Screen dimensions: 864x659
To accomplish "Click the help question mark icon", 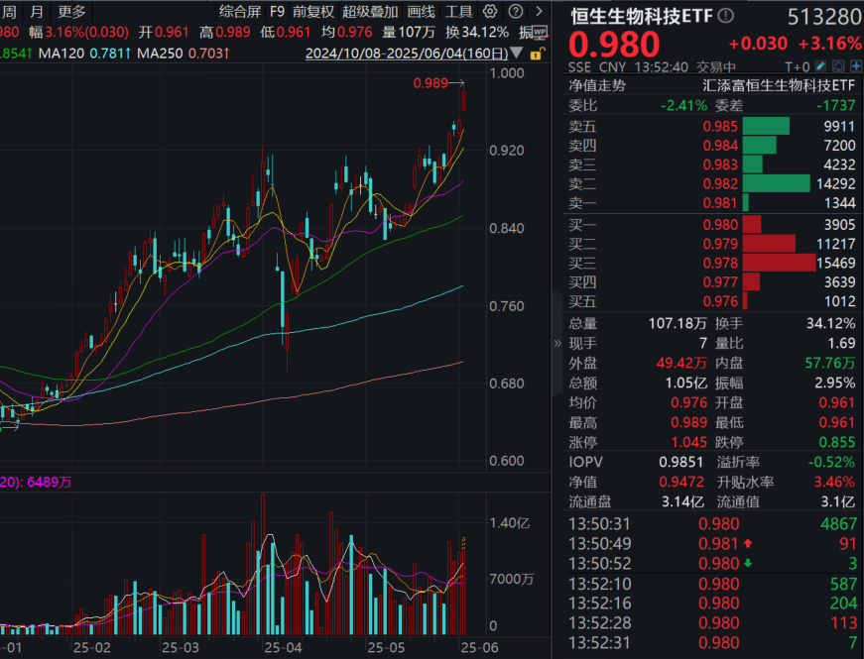I will [x=515, y=11].
